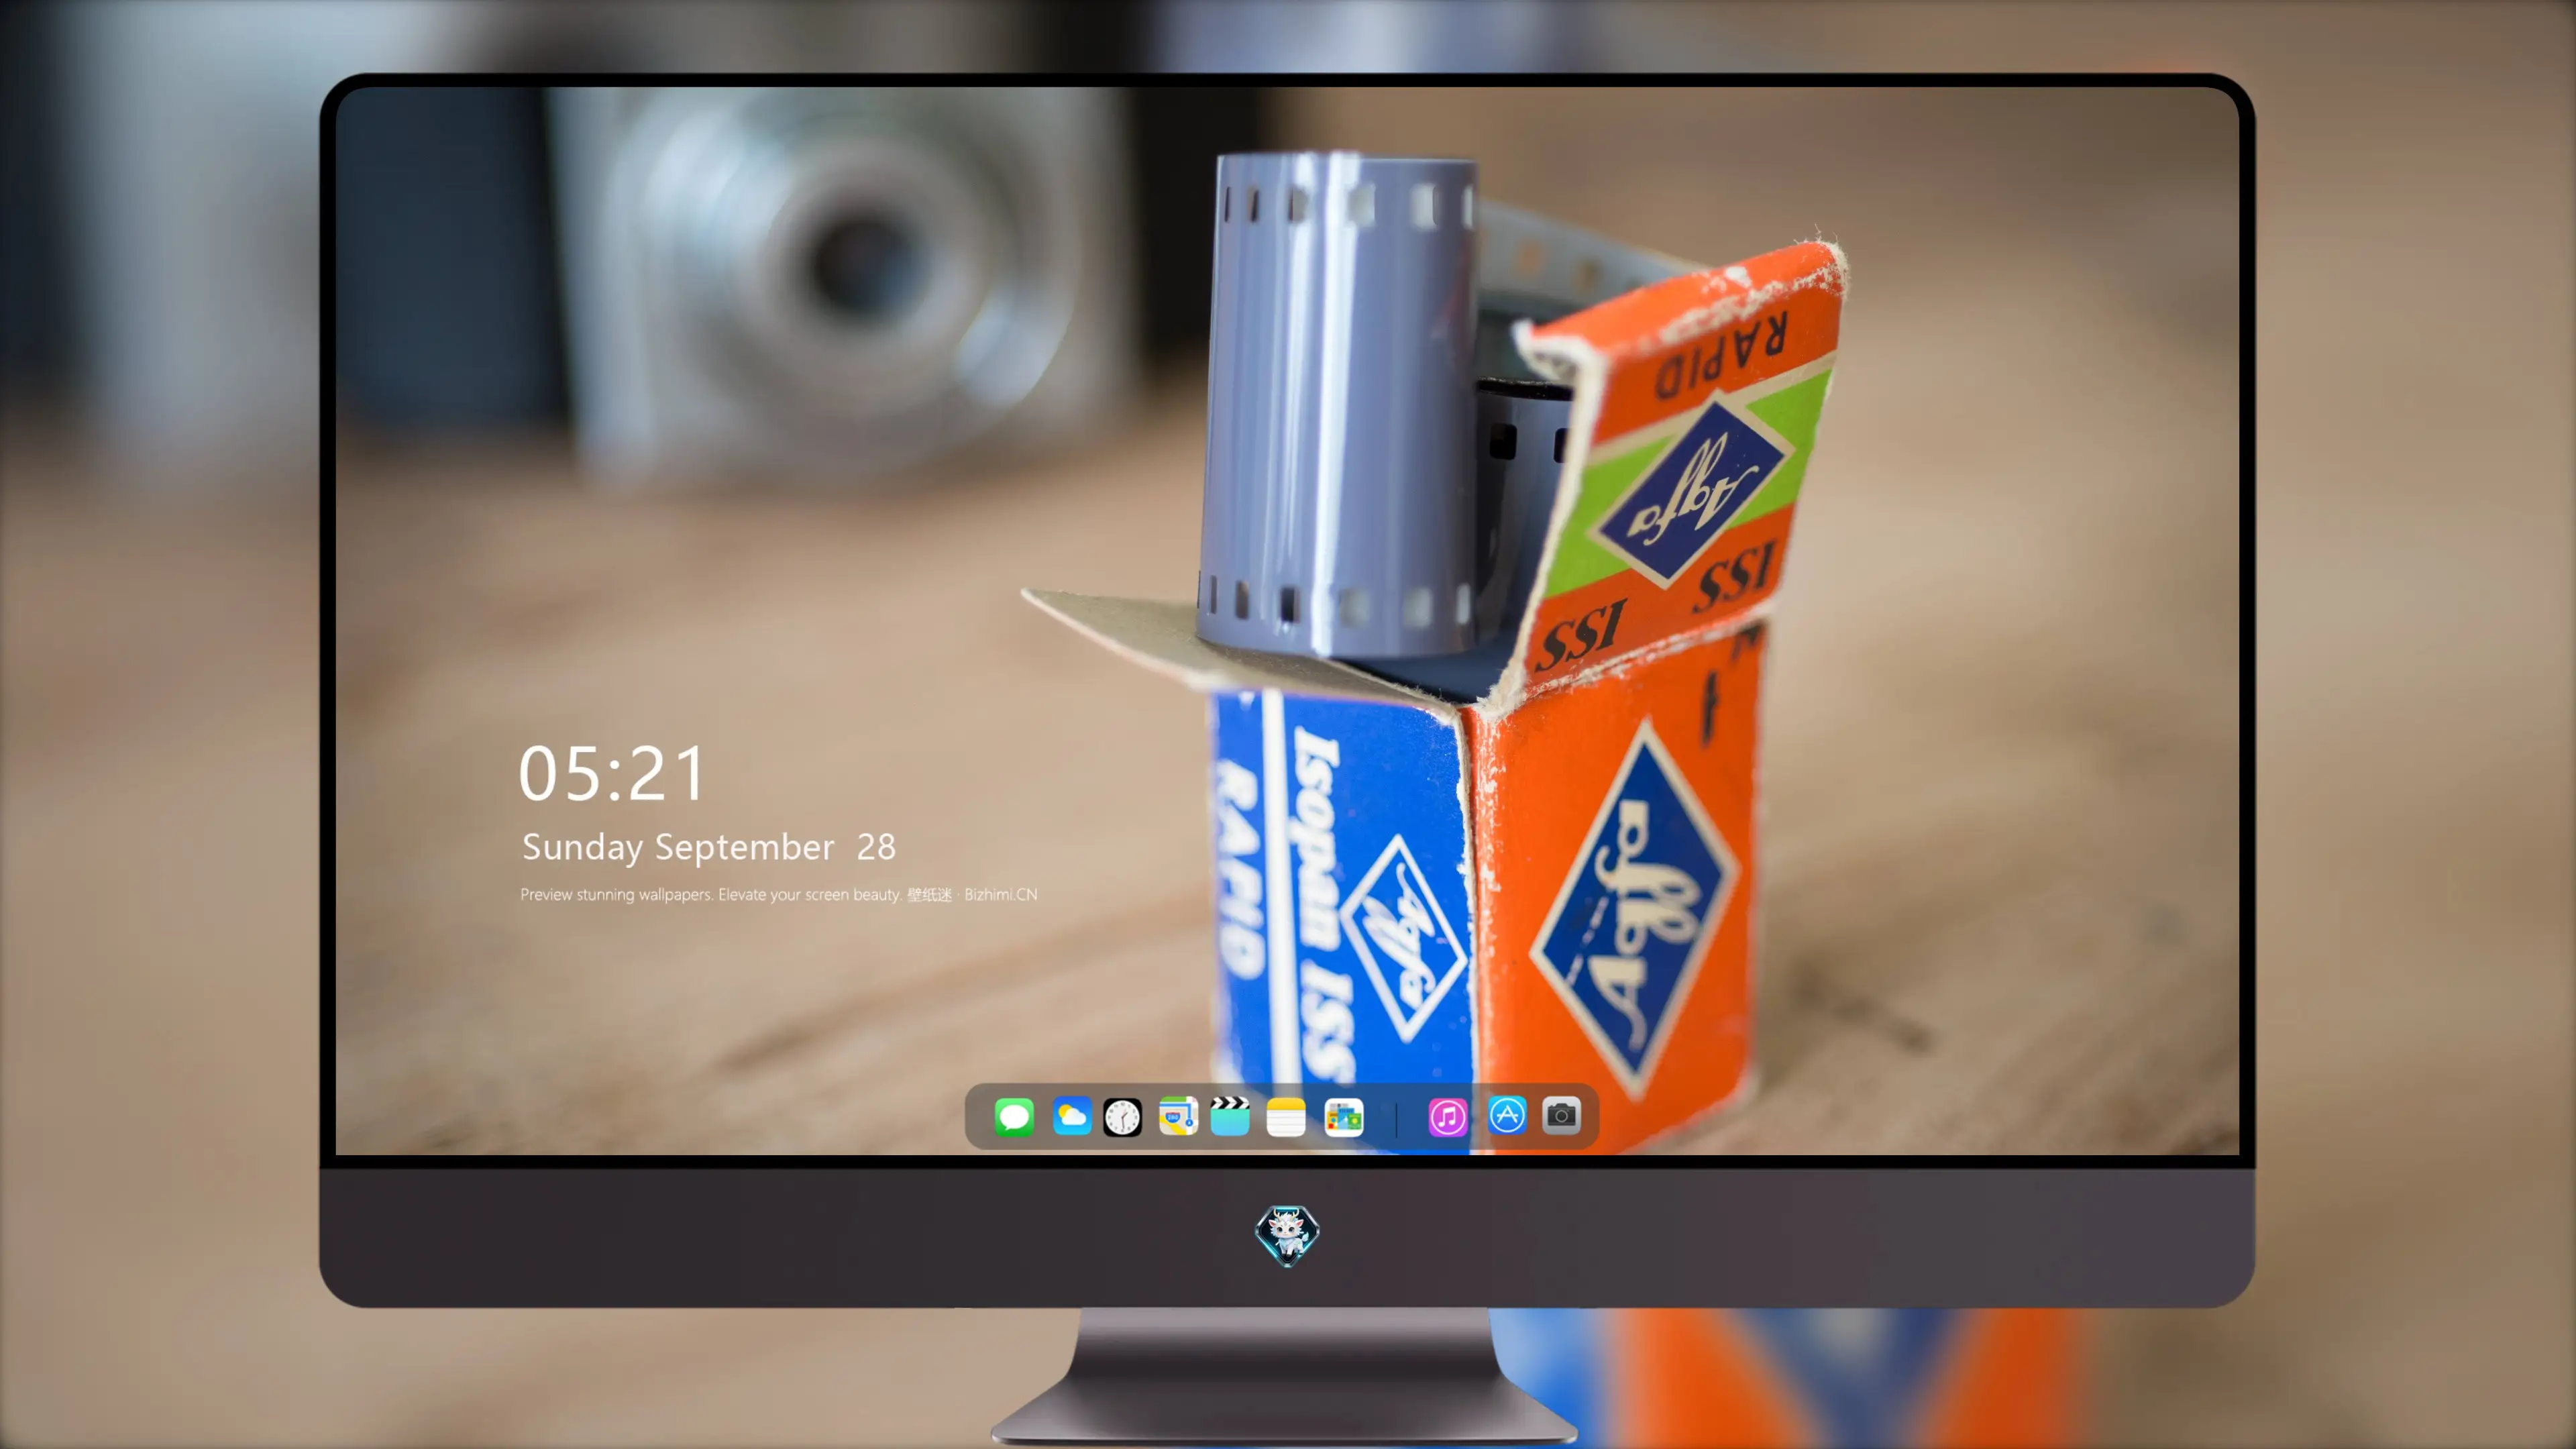Viewport: 2576px width, 1449px height.
Task: Open the colorful posters app icon in the dock
Action: [1344, 1117]
